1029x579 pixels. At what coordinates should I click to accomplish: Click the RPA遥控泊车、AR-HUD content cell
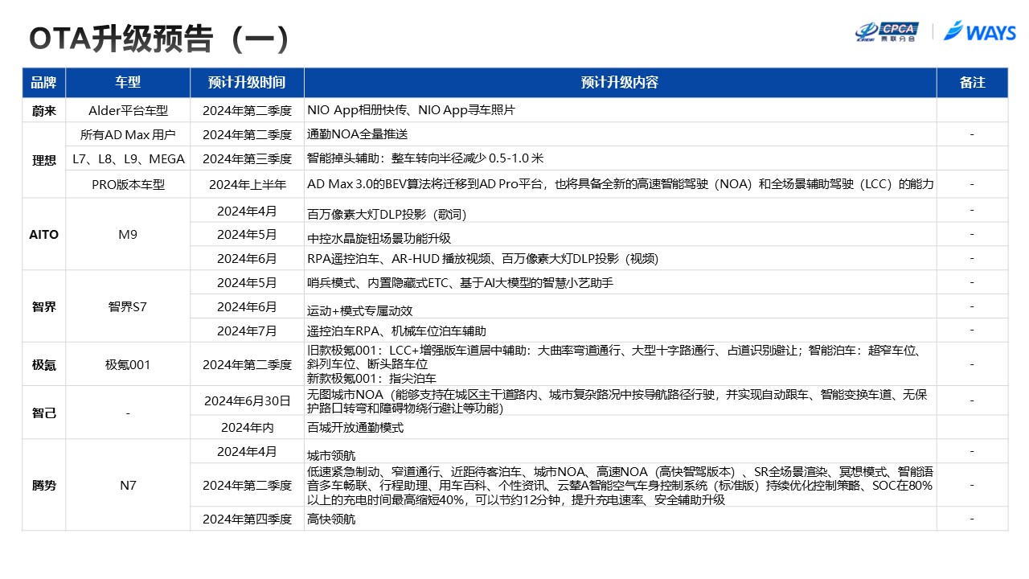(x=620, y=258)
